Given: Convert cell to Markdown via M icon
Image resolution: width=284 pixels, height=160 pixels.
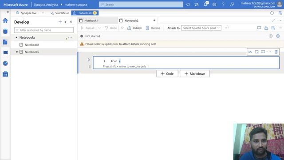Looking at the screenshot, I should [250, 52].
